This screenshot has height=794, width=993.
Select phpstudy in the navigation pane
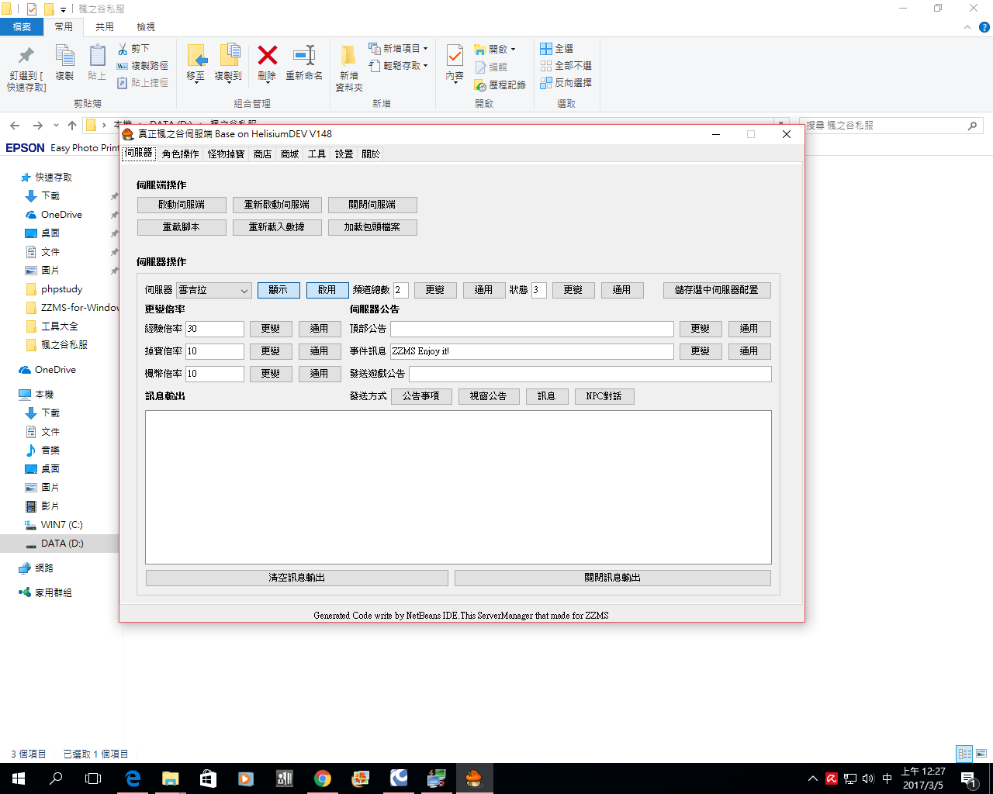tap(61, 289)
